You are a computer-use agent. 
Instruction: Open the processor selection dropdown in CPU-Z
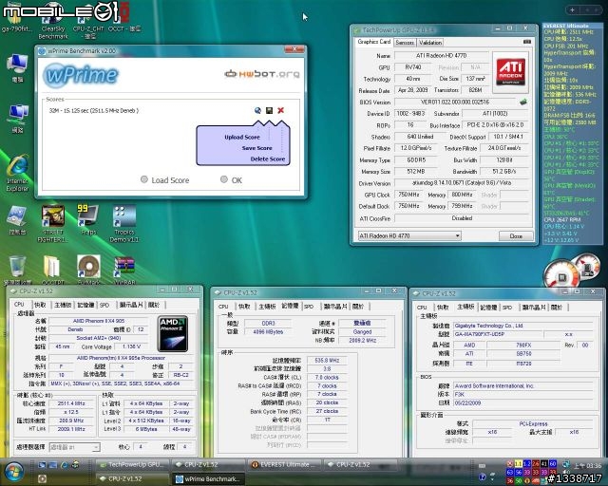click(75, 447)
